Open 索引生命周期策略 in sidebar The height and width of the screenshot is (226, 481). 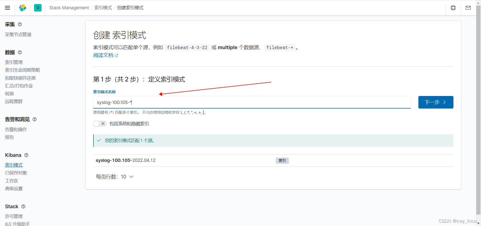point(23,70)
